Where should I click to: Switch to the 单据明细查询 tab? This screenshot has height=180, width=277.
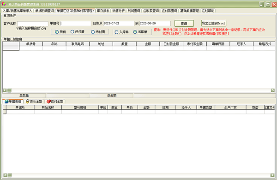point(44,11)
